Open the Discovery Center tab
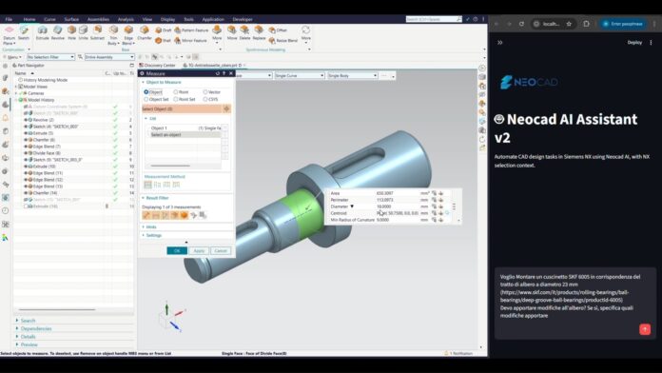This screenshot has height=373, width=662. 158,66
